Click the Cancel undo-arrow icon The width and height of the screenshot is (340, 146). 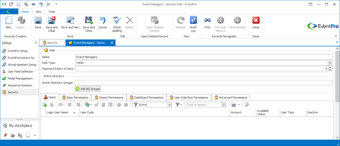pyautogui.click(x=102, y=20)
